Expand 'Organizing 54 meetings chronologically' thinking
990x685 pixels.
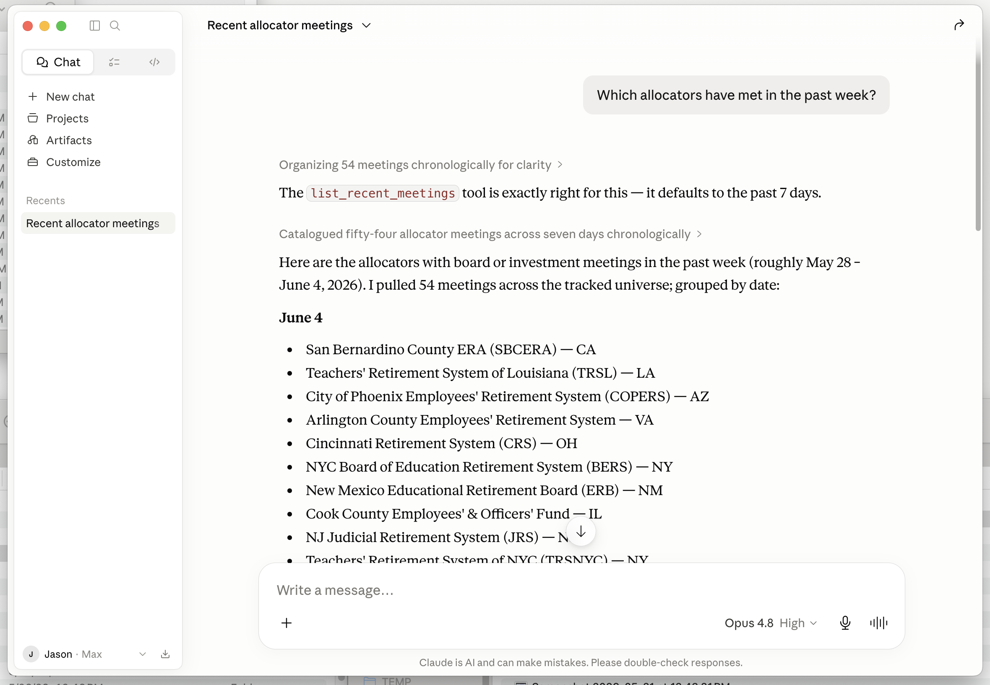(x=421, y=165)
